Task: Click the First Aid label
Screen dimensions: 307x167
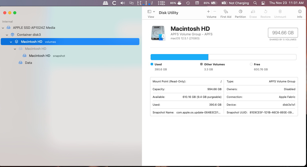Action: pyautogui.click(x=226, y=17)
